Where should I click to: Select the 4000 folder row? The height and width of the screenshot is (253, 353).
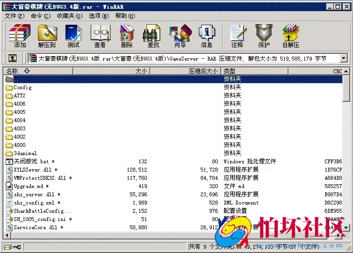(173, 145)
